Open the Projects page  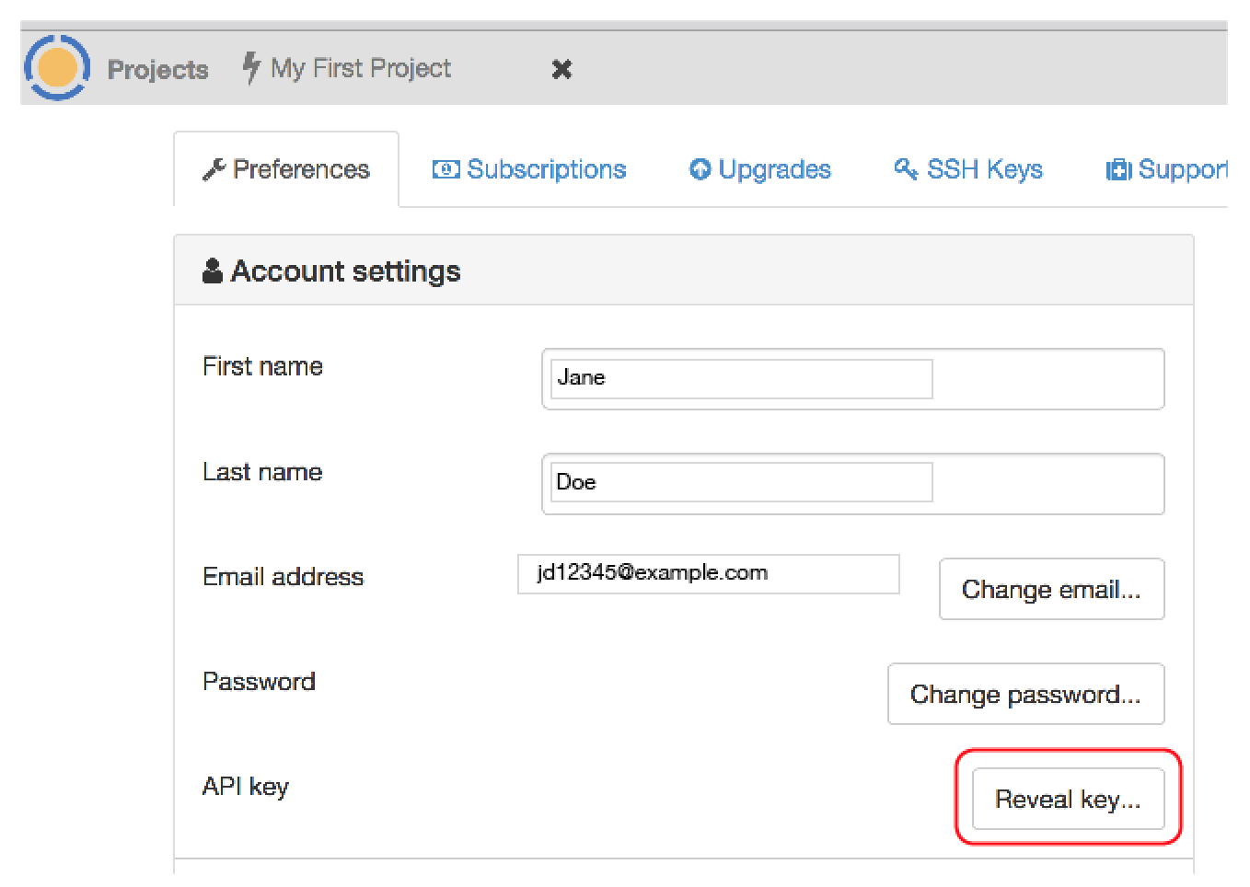pyautogui.click(x=157, y=69)
